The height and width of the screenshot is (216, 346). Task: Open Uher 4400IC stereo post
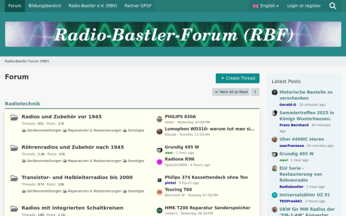(x=302, y=139)
